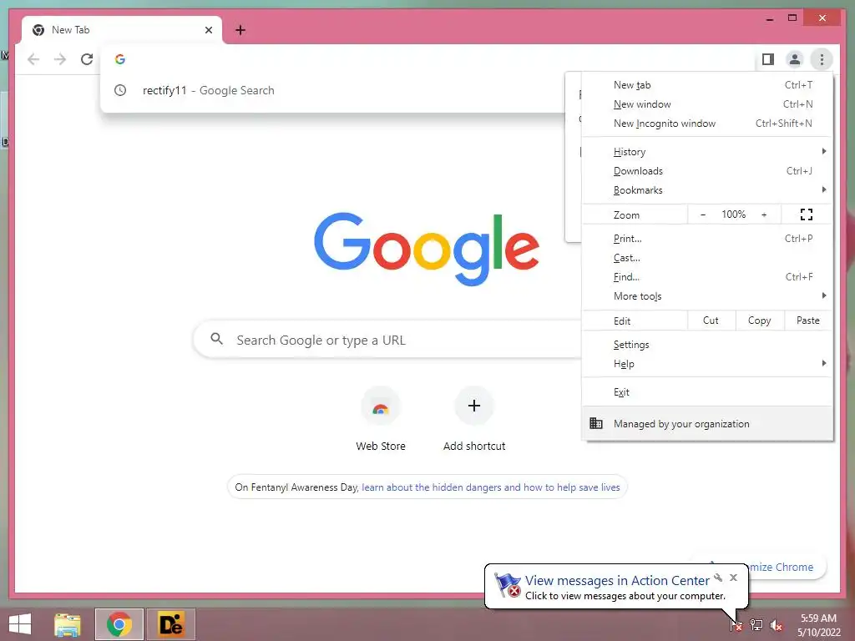Open a New Incognito window
The height and width of the screenshot is (641, 855).
[707, 124]
